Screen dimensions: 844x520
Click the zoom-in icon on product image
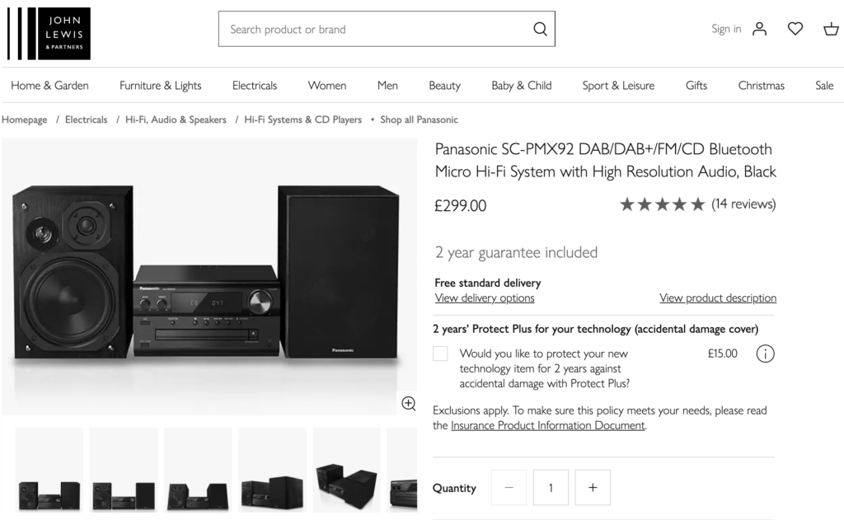[x=408, y=403]
